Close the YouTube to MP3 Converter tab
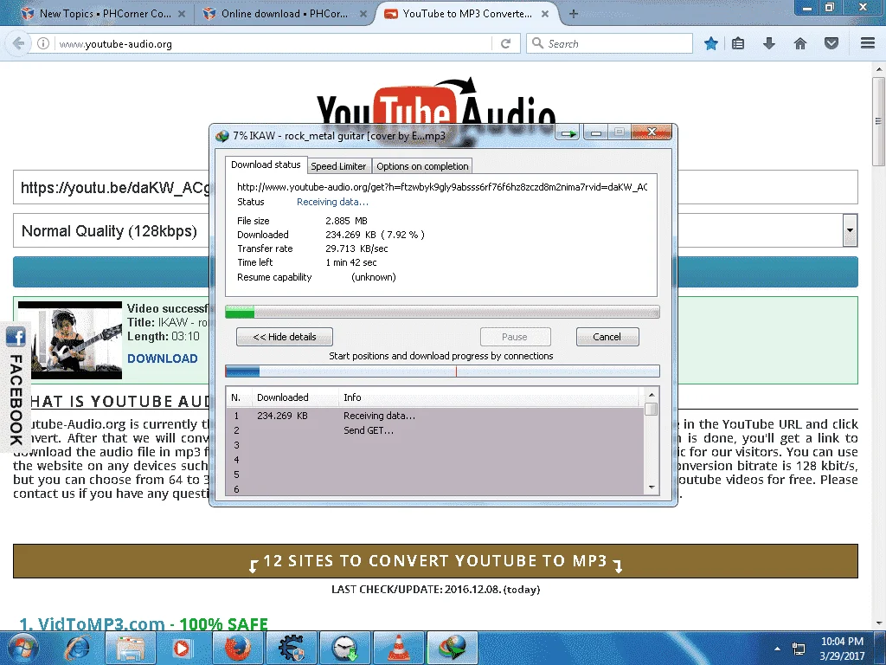 (545, 14)
